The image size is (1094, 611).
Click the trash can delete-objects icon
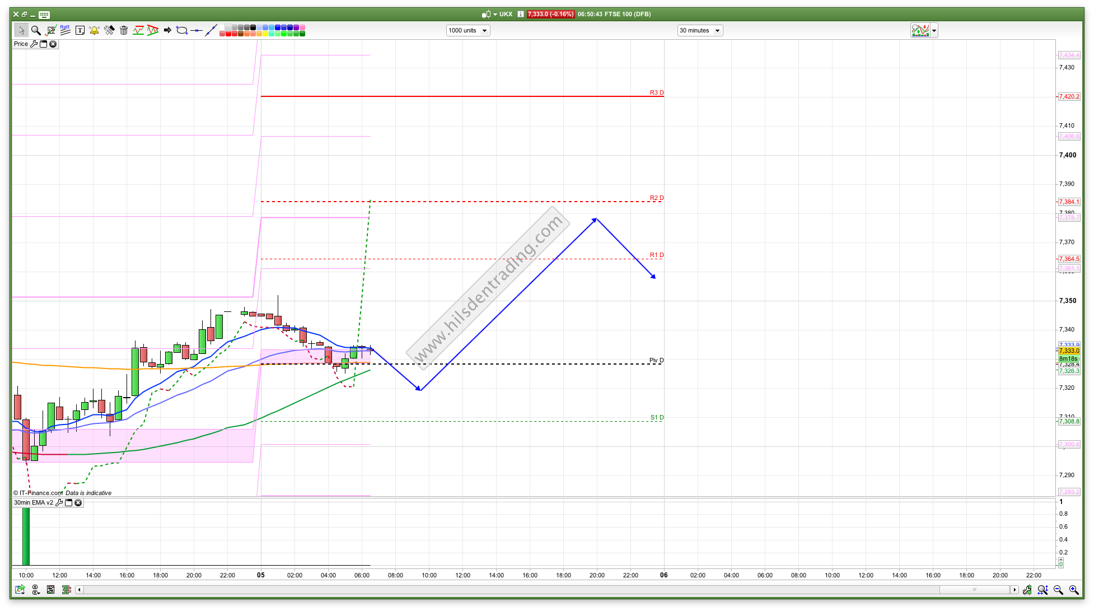[124, 30]
